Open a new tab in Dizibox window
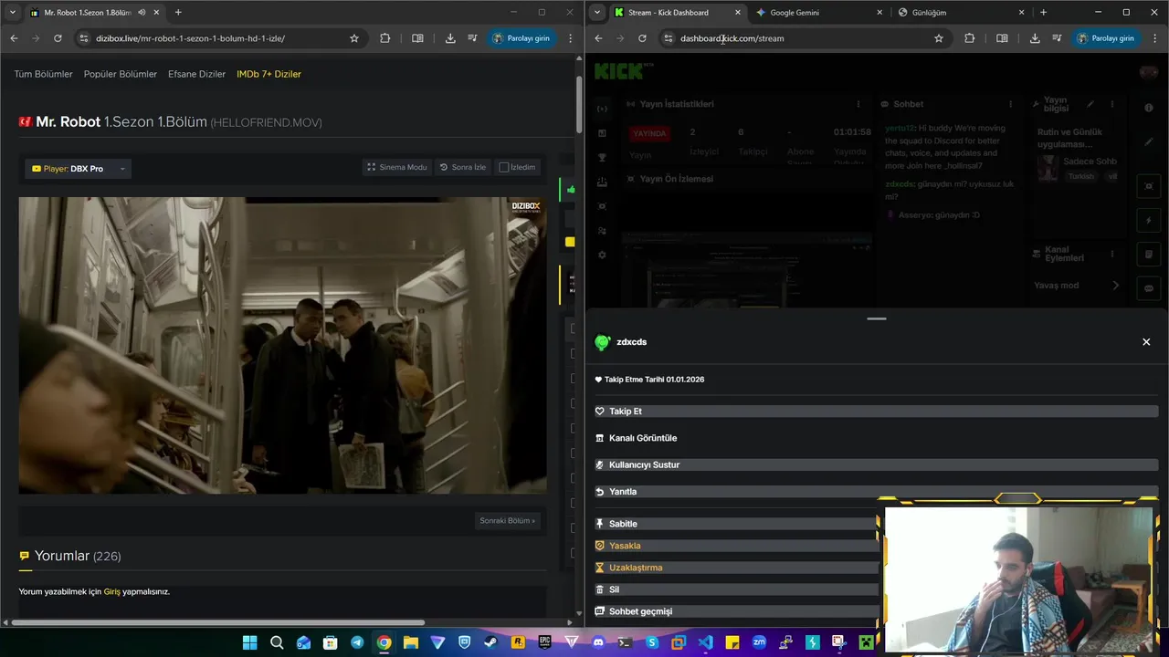This screenshot has width=1169, height=657. [x=178, y=13]
